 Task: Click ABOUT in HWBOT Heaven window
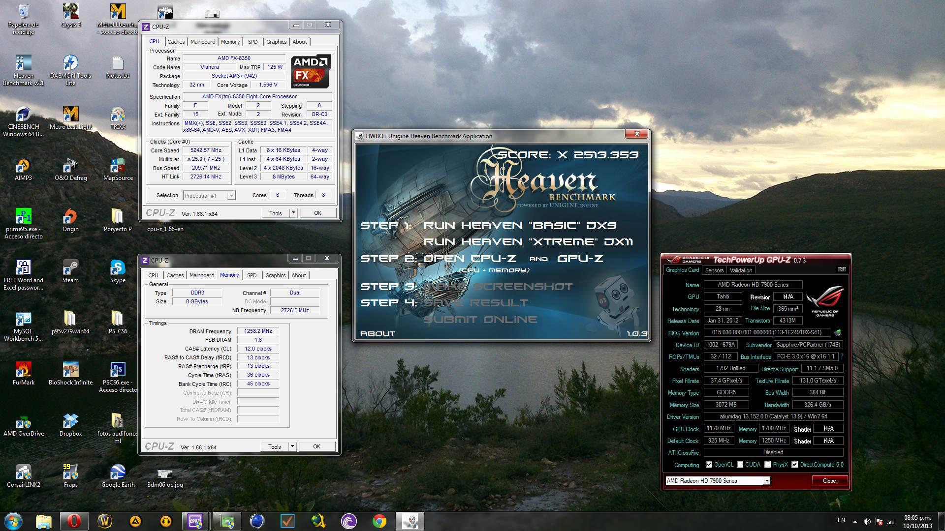point(378,334)
